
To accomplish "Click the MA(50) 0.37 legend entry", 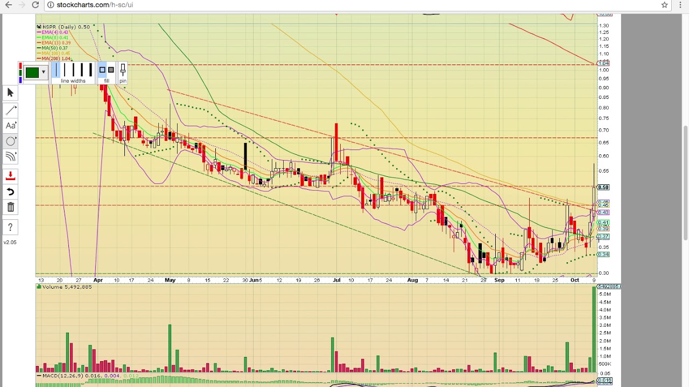I will 52,48.
